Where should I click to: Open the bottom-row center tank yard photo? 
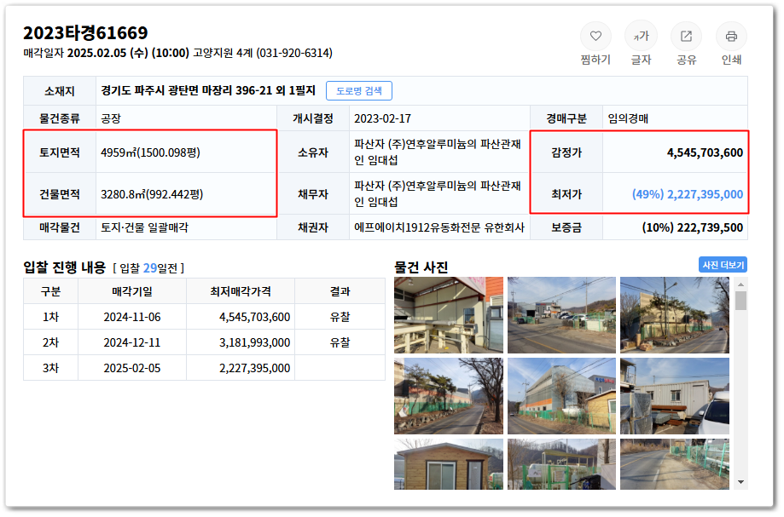pos(561,464)
